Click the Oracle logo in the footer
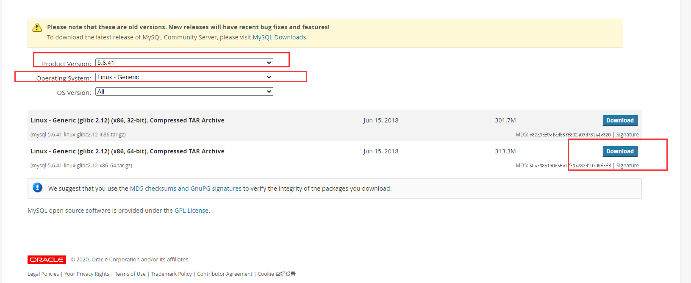Image resolution: width=691 pixels, height=283 pixels. tap(47, 260)
